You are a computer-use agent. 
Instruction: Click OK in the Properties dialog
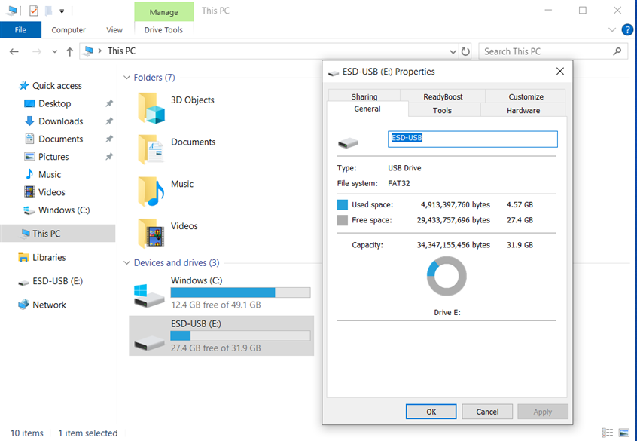tap(431, 412)
